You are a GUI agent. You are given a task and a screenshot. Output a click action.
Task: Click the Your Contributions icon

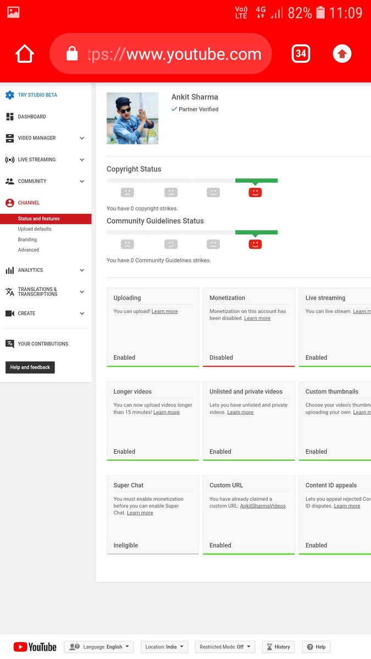click(10, 344)
